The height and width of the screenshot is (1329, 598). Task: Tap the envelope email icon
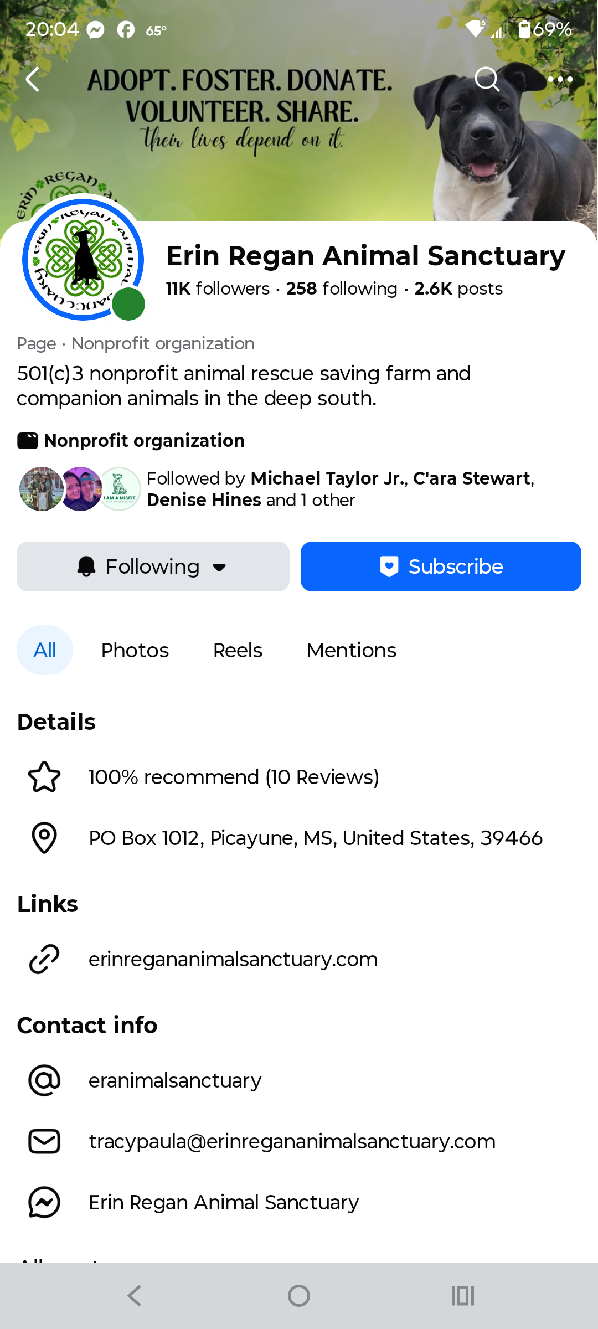(44, 1141)
